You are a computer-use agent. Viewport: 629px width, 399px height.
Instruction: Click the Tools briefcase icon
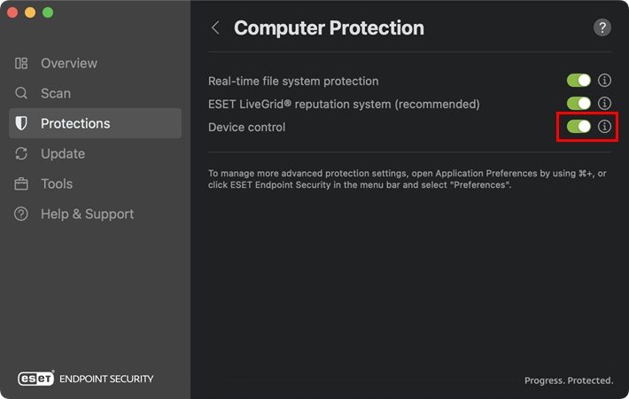click(21, 184)
